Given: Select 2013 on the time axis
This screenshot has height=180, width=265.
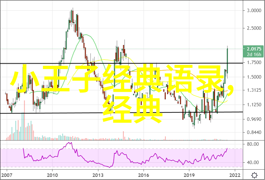Looking at the screenshot, I should tap(98, 175).
